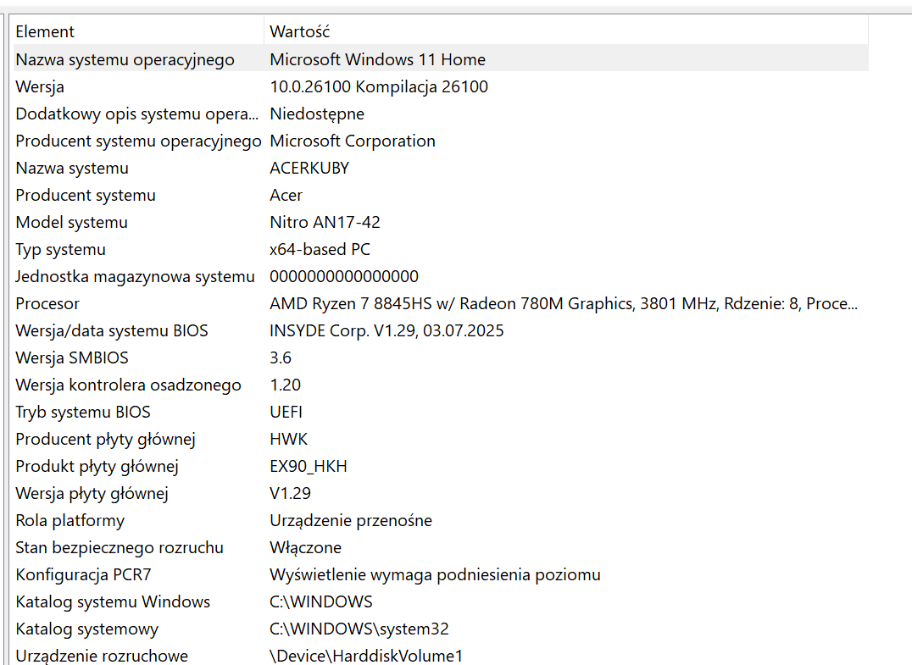Click the HWK value
Screen dimensions: 912x665
click(288, 440)
